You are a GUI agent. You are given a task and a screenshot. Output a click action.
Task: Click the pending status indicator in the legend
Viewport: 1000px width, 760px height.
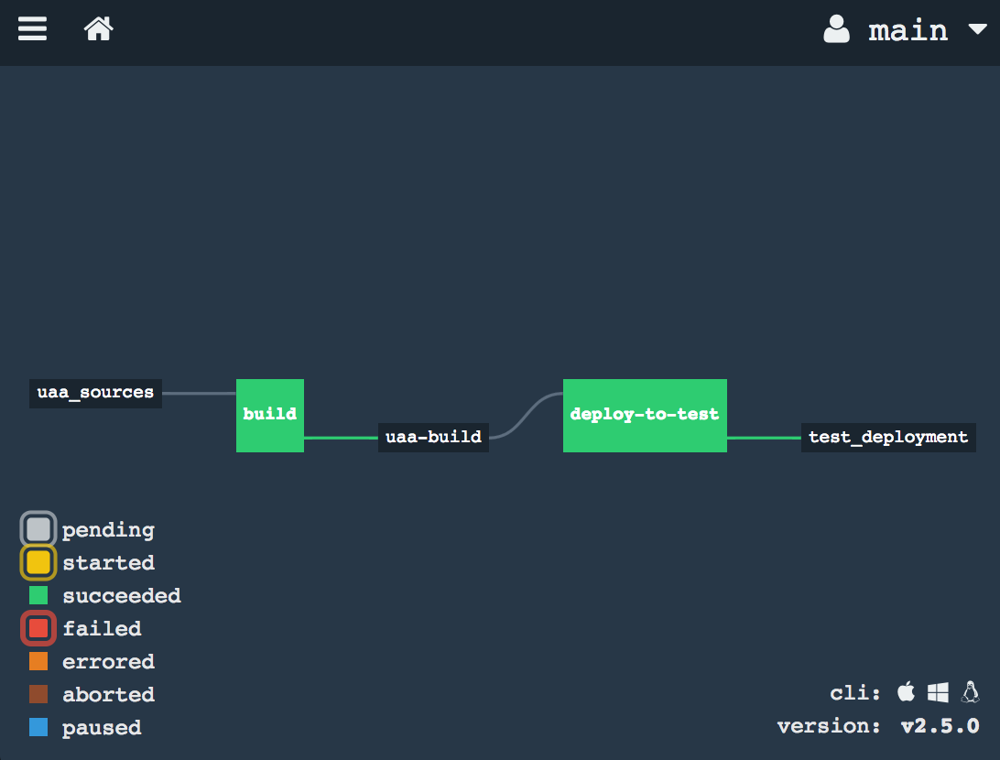tap(38, 528)
